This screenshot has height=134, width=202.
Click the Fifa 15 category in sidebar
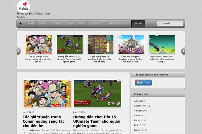pos(138,125)
